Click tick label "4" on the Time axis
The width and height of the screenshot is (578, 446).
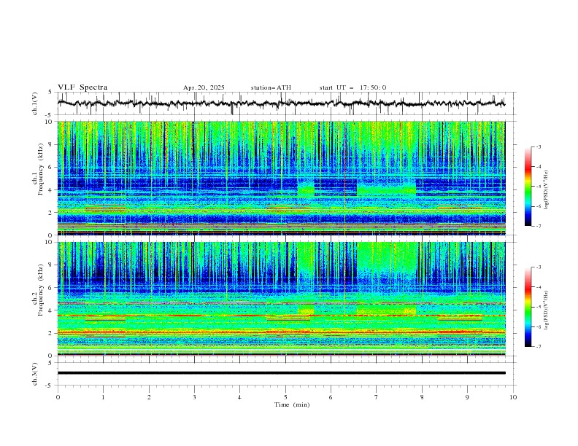239,397
